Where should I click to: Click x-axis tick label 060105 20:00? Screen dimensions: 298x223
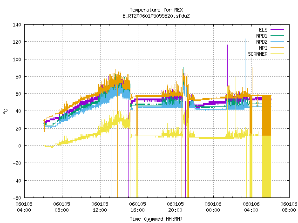[175, 207]
